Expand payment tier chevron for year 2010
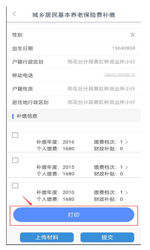Image resolution: width=150 pixels, height=250 pixels. (127, 192)
